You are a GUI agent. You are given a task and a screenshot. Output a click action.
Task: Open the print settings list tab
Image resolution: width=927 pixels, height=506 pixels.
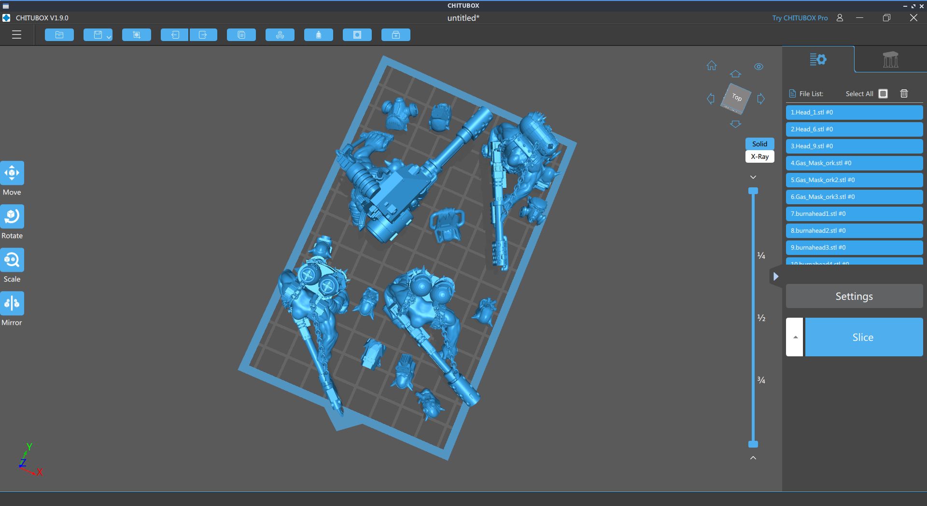[818, 59]
